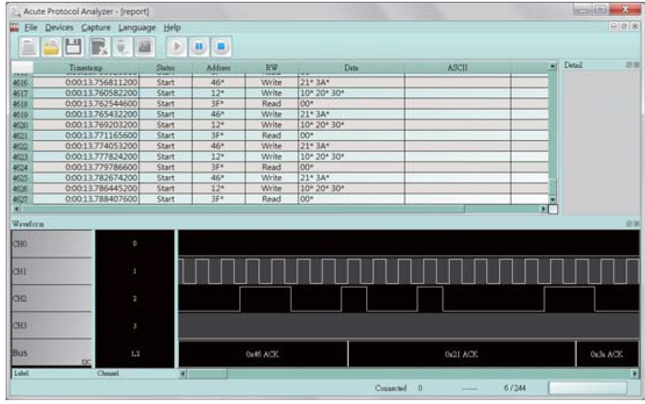Click the Connected status text
Image resolution: width=645 pixels, height=404 pixels.
pyautogui.click(x=391, y=388)
